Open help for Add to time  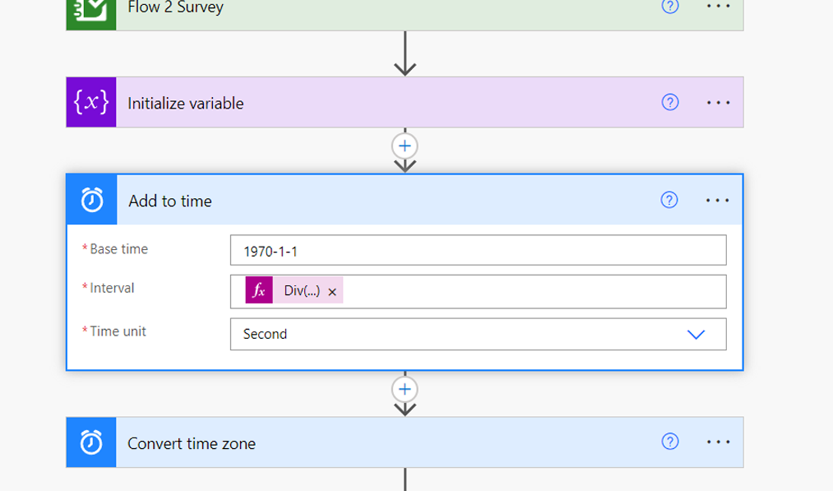tap(669, 200)
